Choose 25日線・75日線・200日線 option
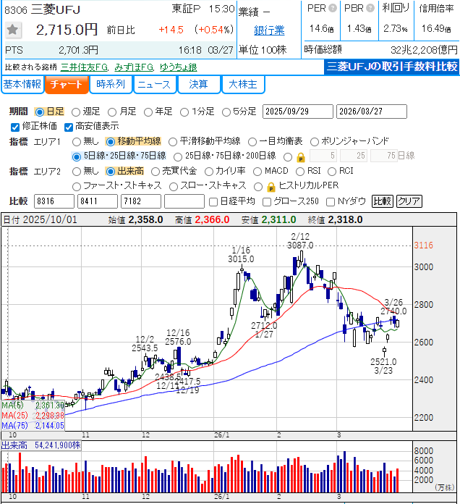The width and height of the screenshot is (460, 504). [x=177, y=157]
